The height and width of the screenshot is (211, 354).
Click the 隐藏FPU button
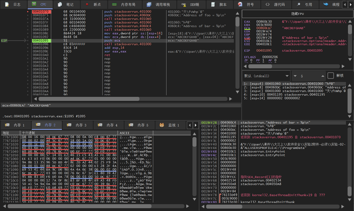(298, 13)
